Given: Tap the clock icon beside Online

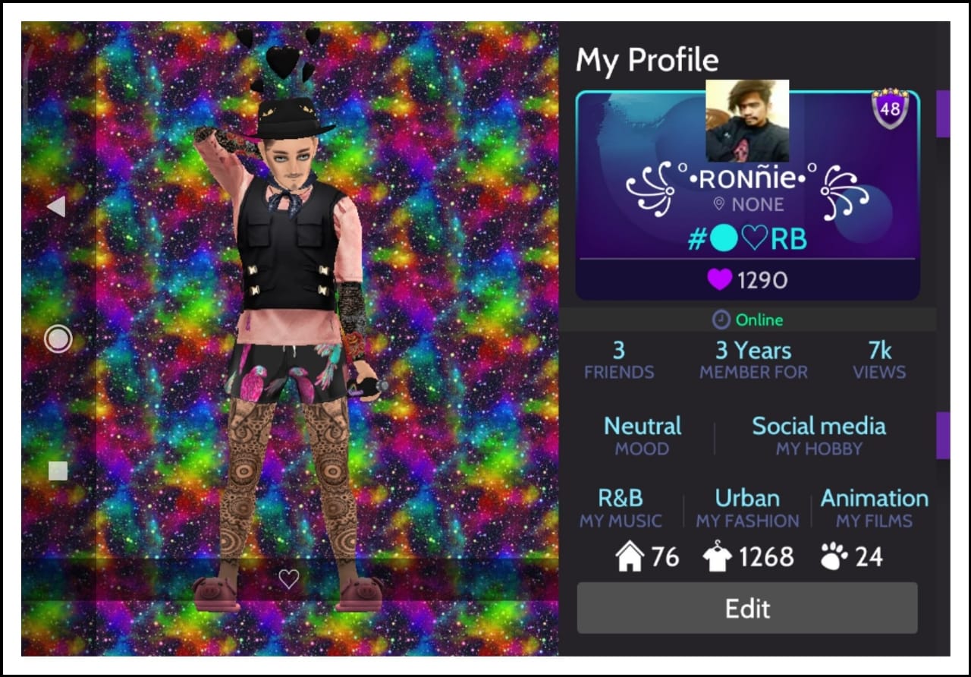Looking at the screenshot, I should pos(721,320).
